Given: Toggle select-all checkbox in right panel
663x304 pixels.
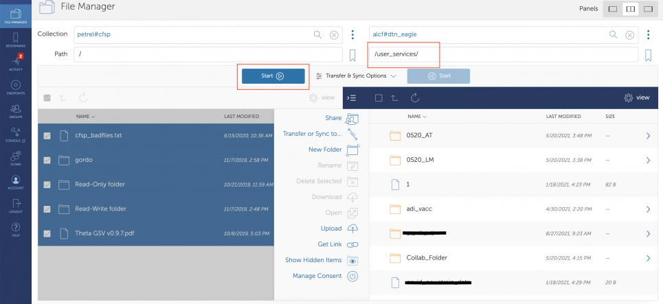Looking at the screenshot, I should click(x=379, y=98).
